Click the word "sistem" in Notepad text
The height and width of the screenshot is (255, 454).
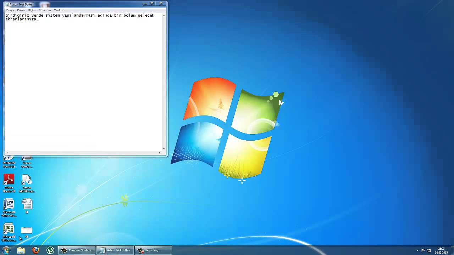pyautogui.click(x=52, y=15)
